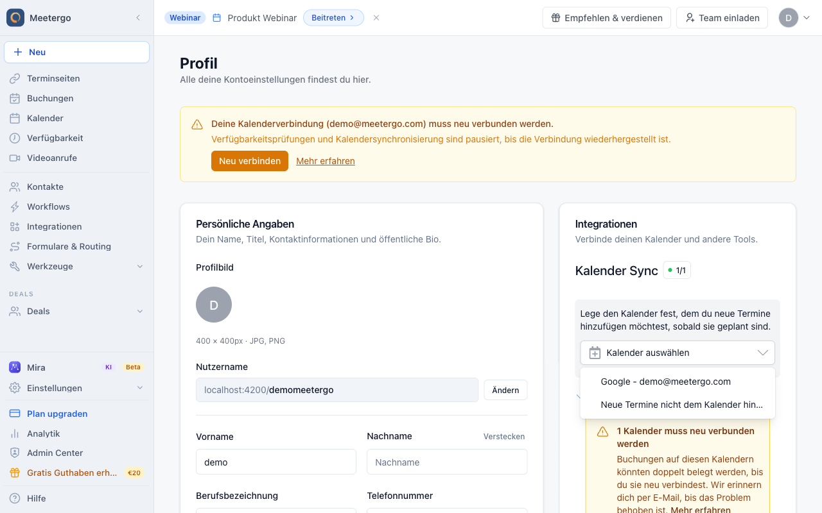Open the Hilfe question mark icon
Screen dimensions: 822x513
pos(15,498)
